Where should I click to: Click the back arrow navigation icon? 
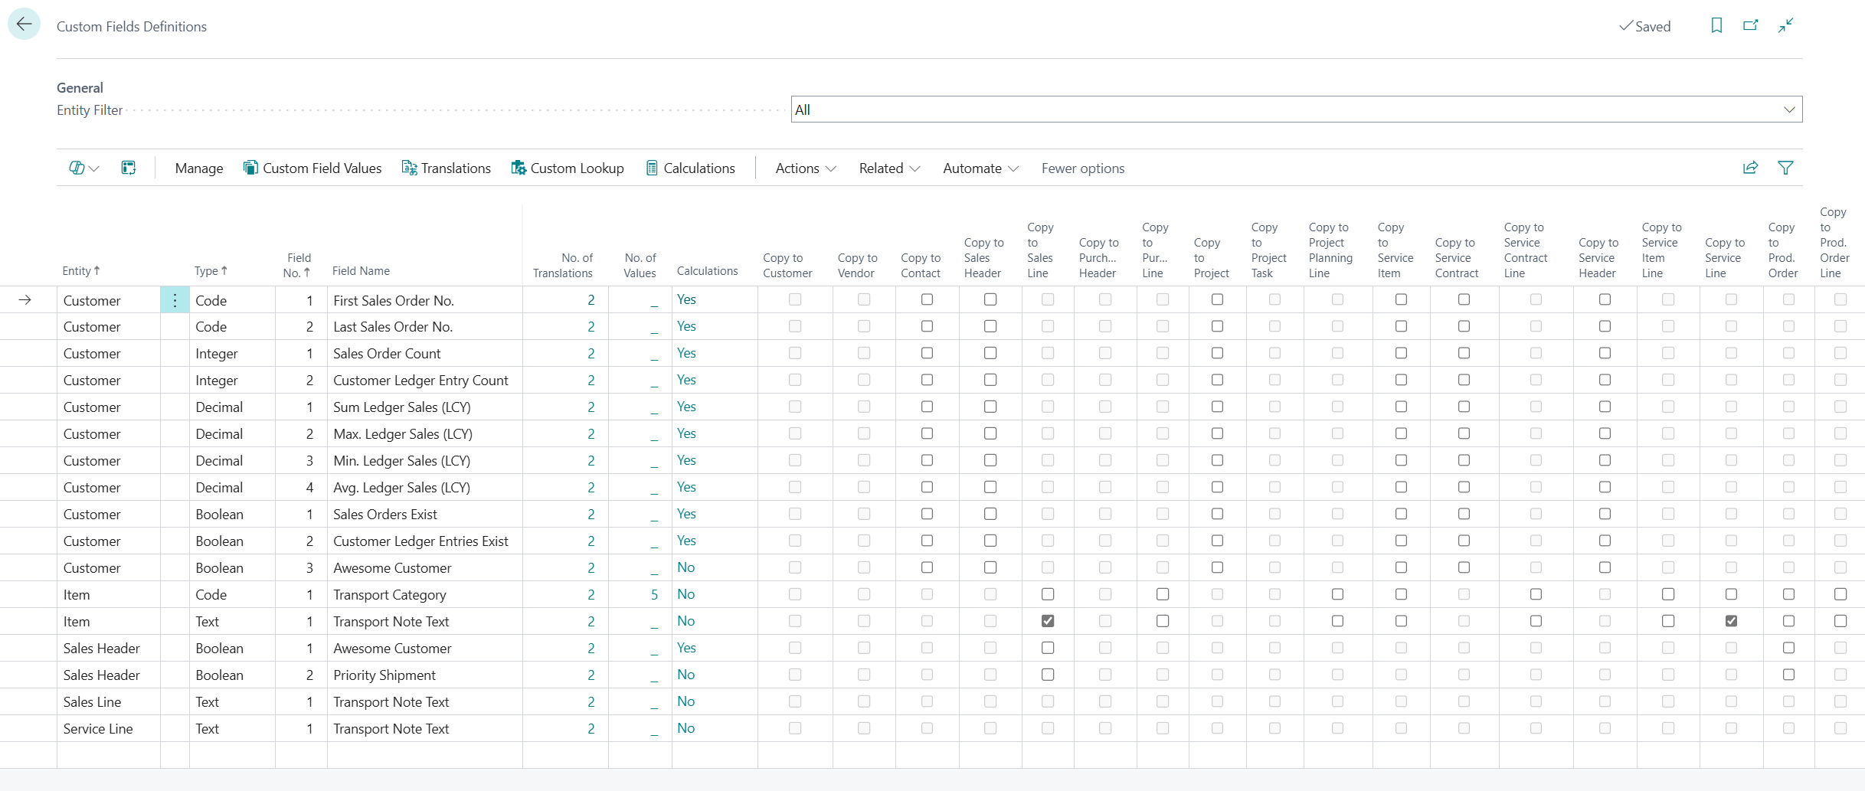[24, 24]
